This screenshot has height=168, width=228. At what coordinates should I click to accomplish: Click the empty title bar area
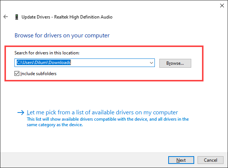[x=111, y=6]
